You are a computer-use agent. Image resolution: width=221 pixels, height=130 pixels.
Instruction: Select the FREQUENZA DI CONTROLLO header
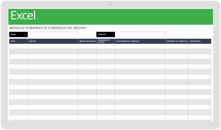tap(176, 41)
